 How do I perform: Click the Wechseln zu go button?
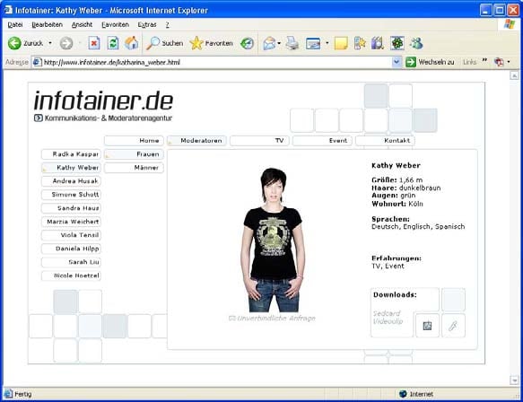point(430,62)
